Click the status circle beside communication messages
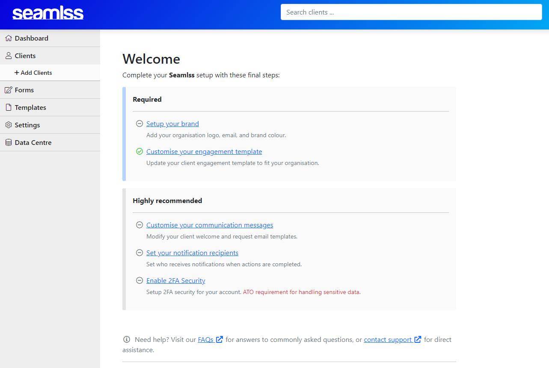The width and height of the screenshot is (549, 368). click(139, 225)
